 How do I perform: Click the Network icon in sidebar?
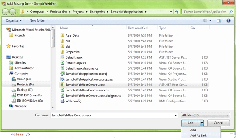pyautogui.click(x=11, y=106)
